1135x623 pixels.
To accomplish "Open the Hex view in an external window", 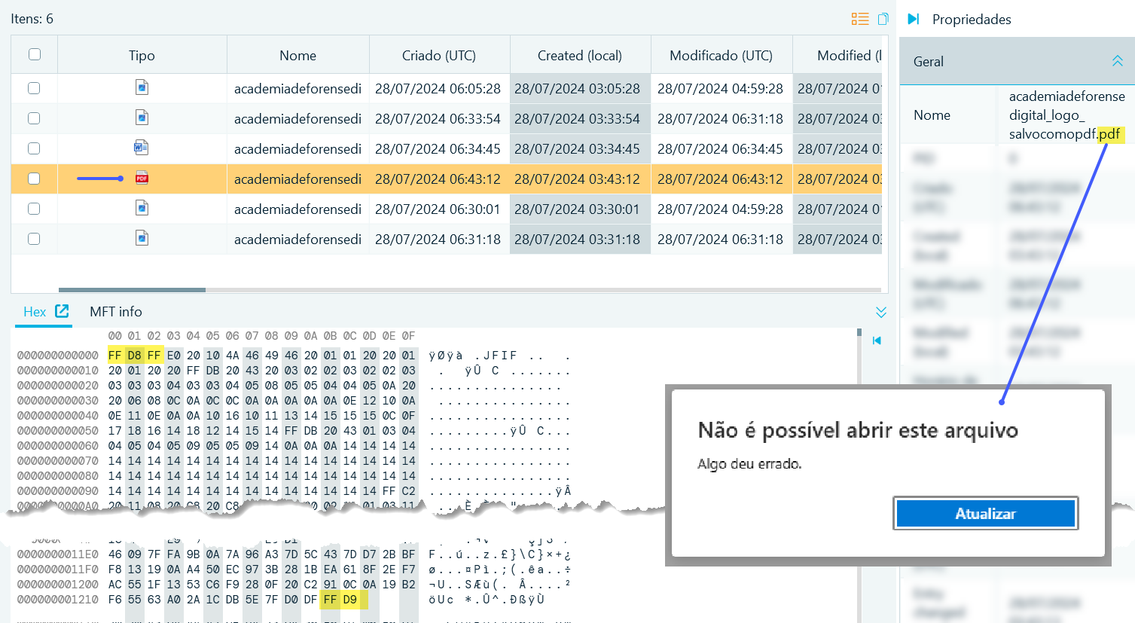I will click(x=62, y=311).
